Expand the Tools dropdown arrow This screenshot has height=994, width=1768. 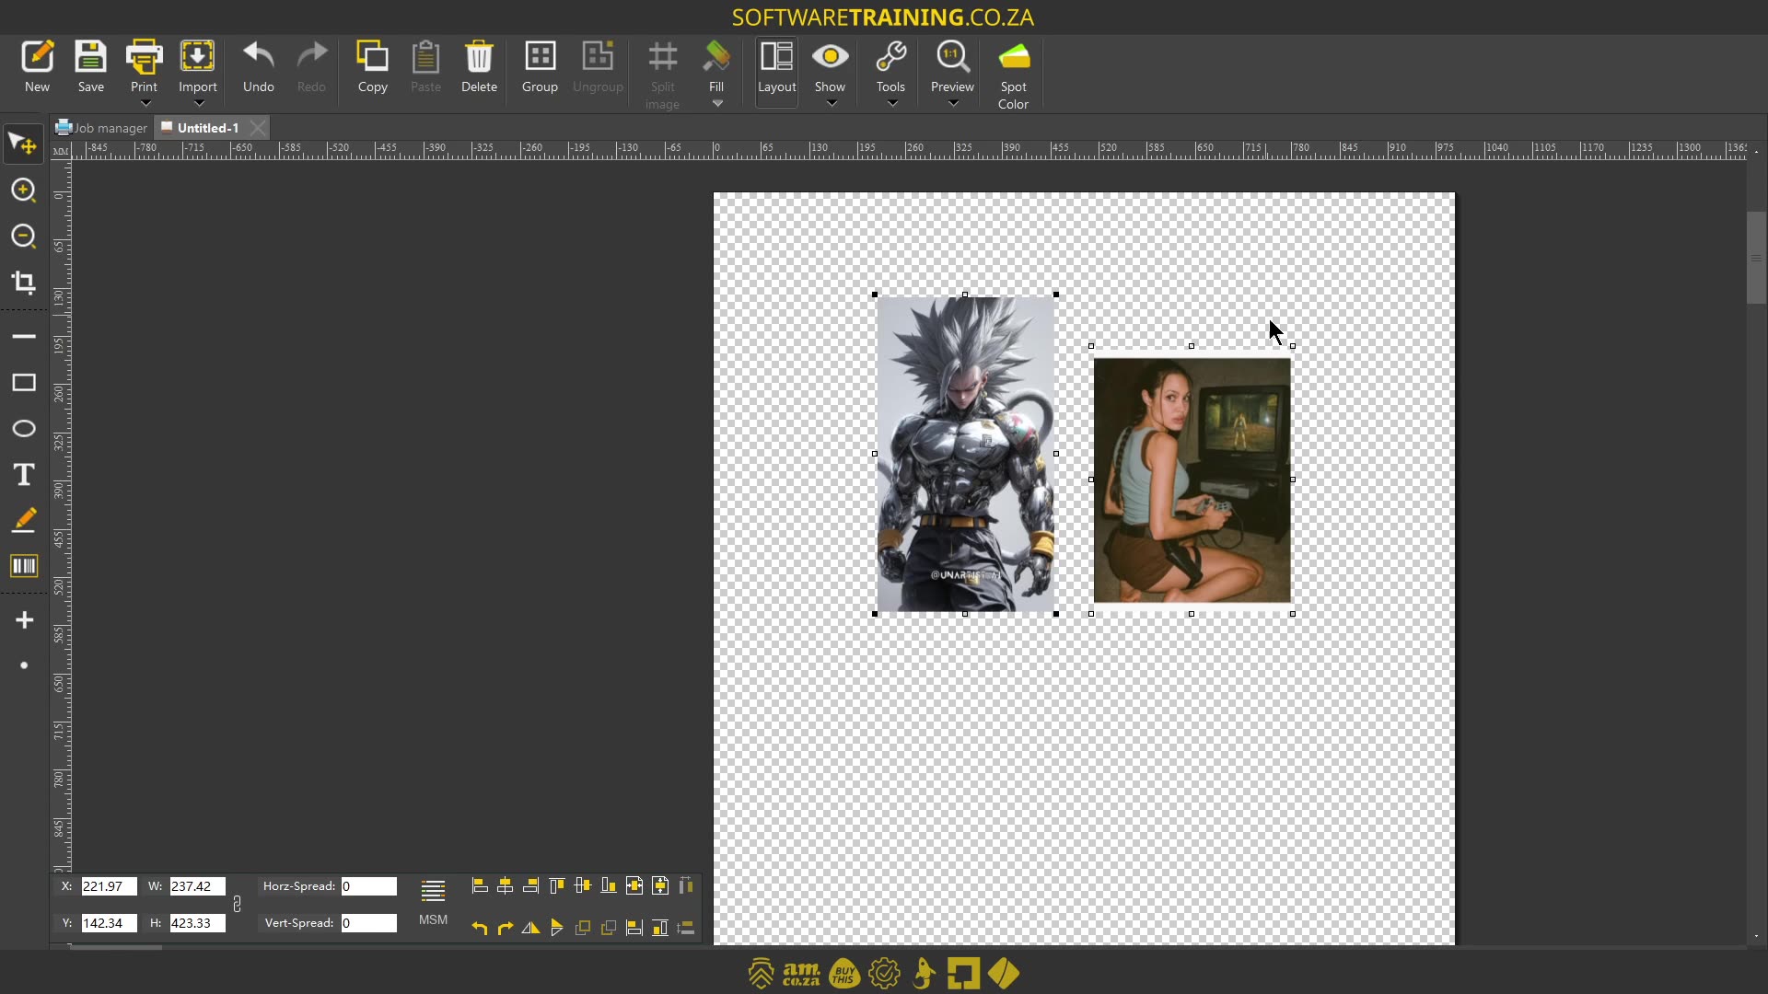tap(891, 103)
